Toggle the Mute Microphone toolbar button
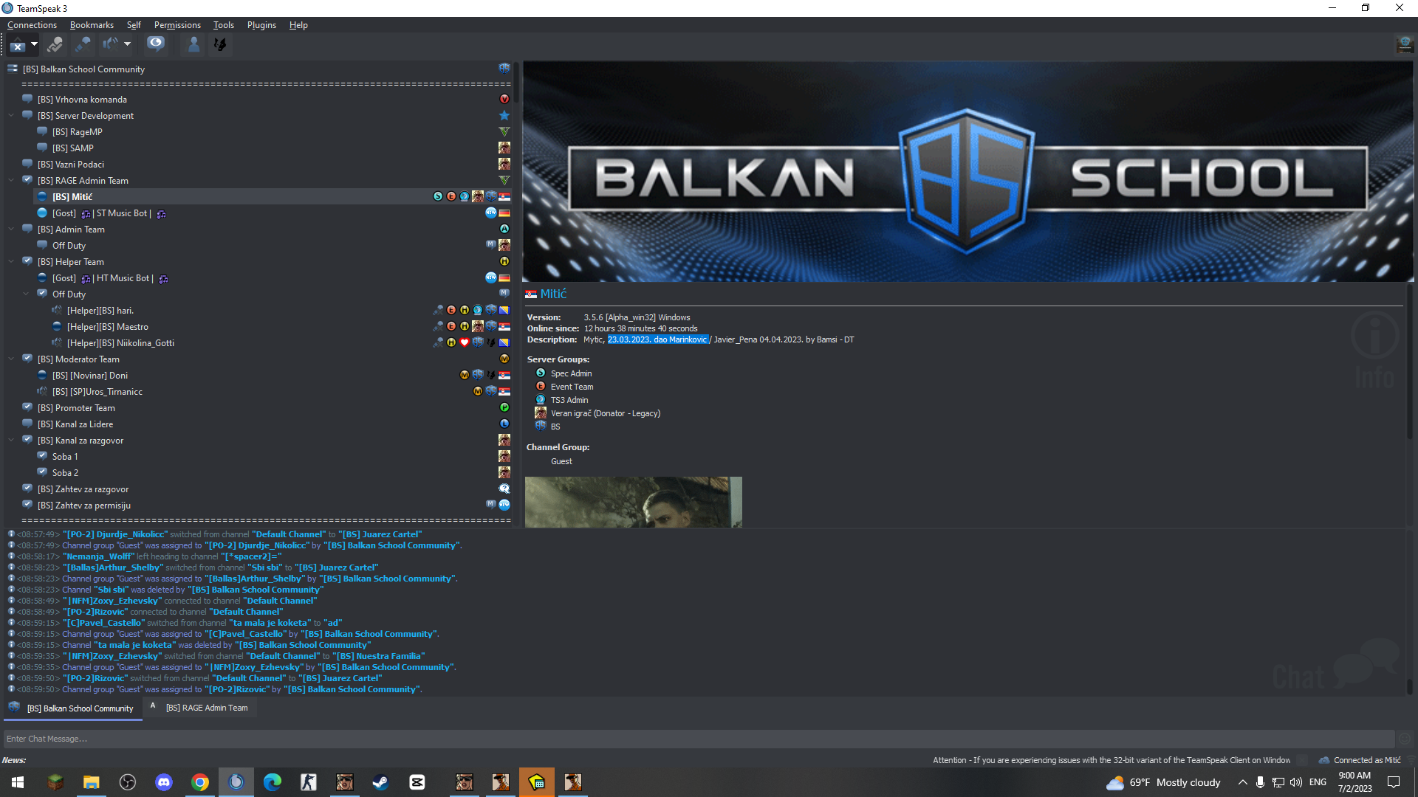This screenshot has height=797, width=1418. click(x=83, y=45)
